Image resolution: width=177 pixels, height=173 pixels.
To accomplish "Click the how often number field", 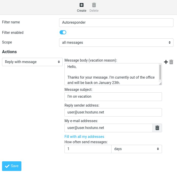I will point(88,149).
